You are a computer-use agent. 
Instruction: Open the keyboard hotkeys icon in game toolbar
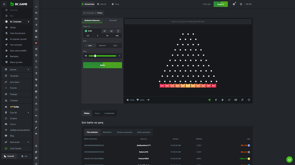236,100
